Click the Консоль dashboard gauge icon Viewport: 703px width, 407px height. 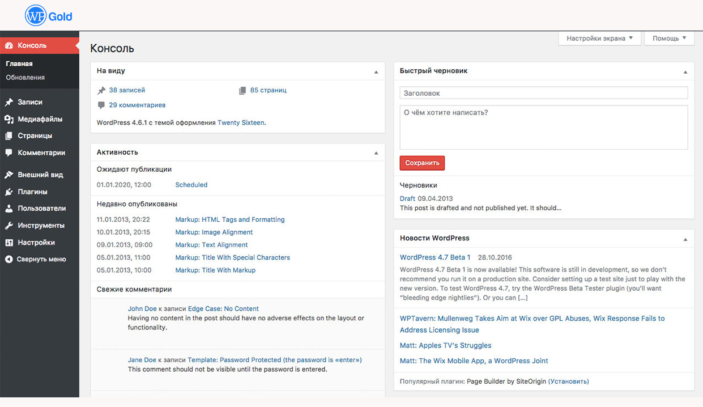[x=8, y=45]
